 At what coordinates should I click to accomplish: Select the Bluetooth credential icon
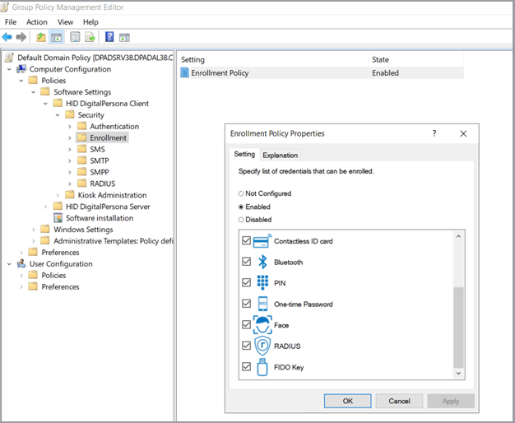click(263, 262)
